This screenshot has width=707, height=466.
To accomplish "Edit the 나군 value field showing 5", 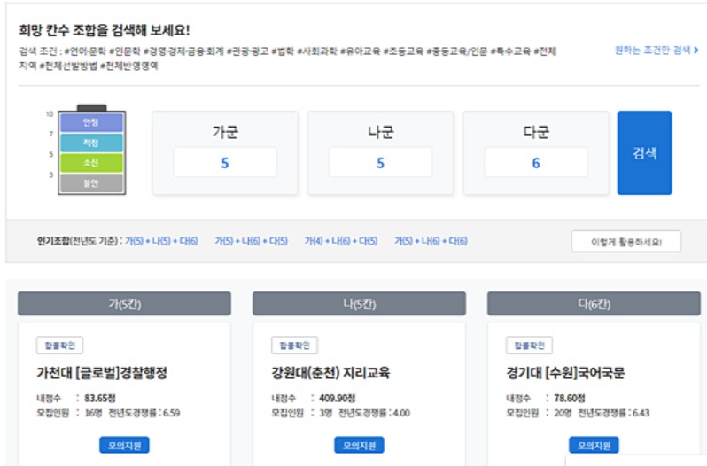I will 381,162.
